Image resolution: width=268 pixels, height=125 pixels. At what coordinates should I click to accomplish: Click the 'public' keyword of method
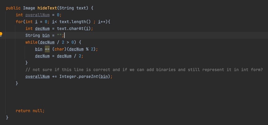[13, 8]
